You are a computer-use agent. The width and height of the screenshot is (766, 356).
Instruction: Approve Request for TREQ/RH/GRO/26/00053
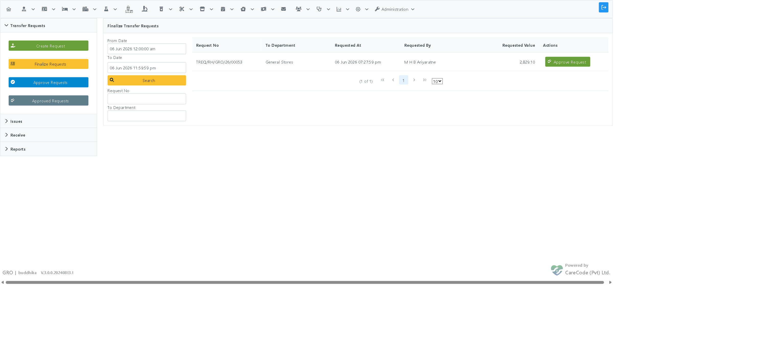pyautogui.click(x=567, y=62)
